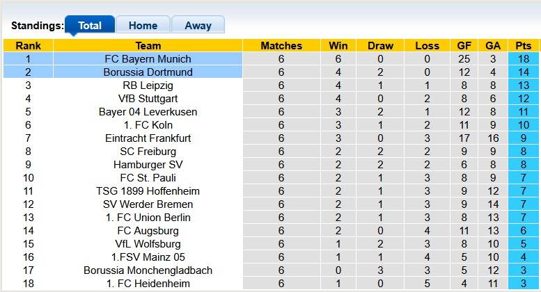Open FC St. Pauli team page

tap(148, 178)
